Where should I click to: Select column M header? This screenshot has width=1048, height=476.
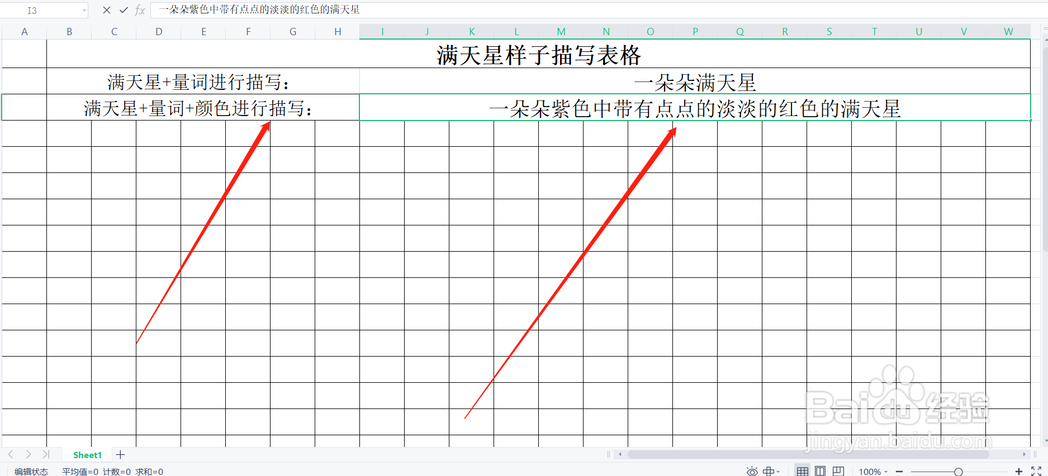pos(561,32)
